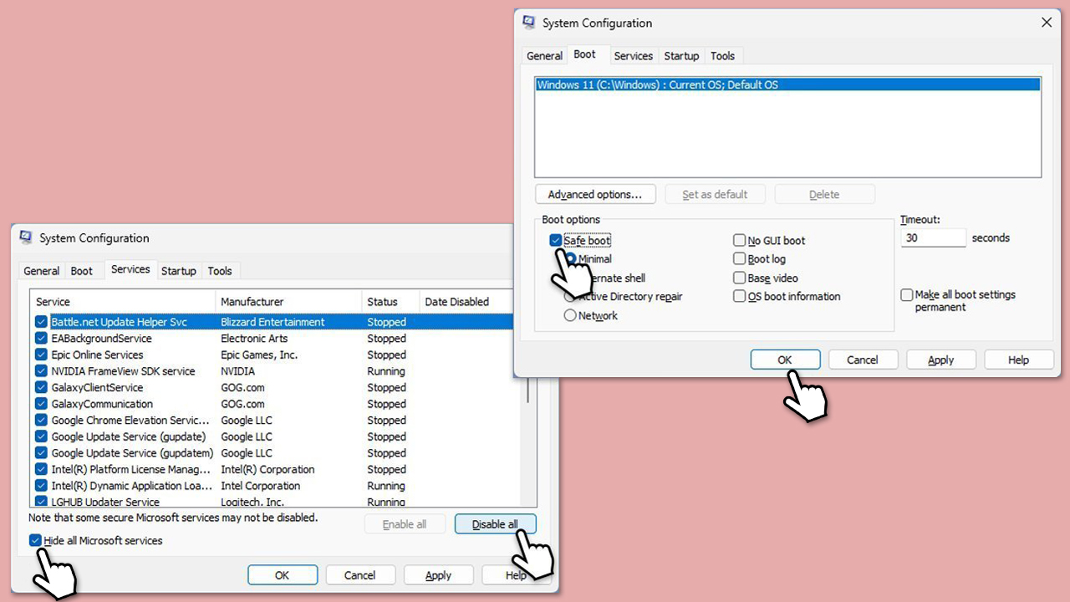Image resolution: width=1070 pixels, height=602 pixels.
Task: Sort by Manufacturer column header
Action: click(x=288, y=302)
